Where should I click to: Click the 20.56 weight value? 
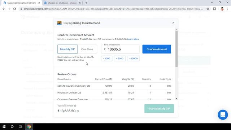[x=131, y=86]
